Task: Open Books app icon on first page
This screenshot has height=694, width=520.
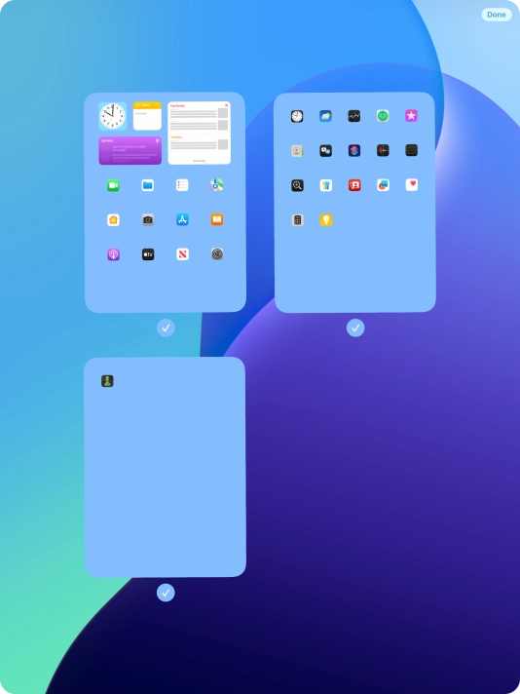Action: pyautogui.click(x=217, y=219)
